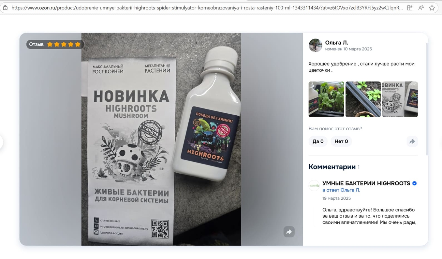Click the 'в ответ Ольга Л.' link
The height and width of the screenshot is (259, 442).
click(341, 190)
